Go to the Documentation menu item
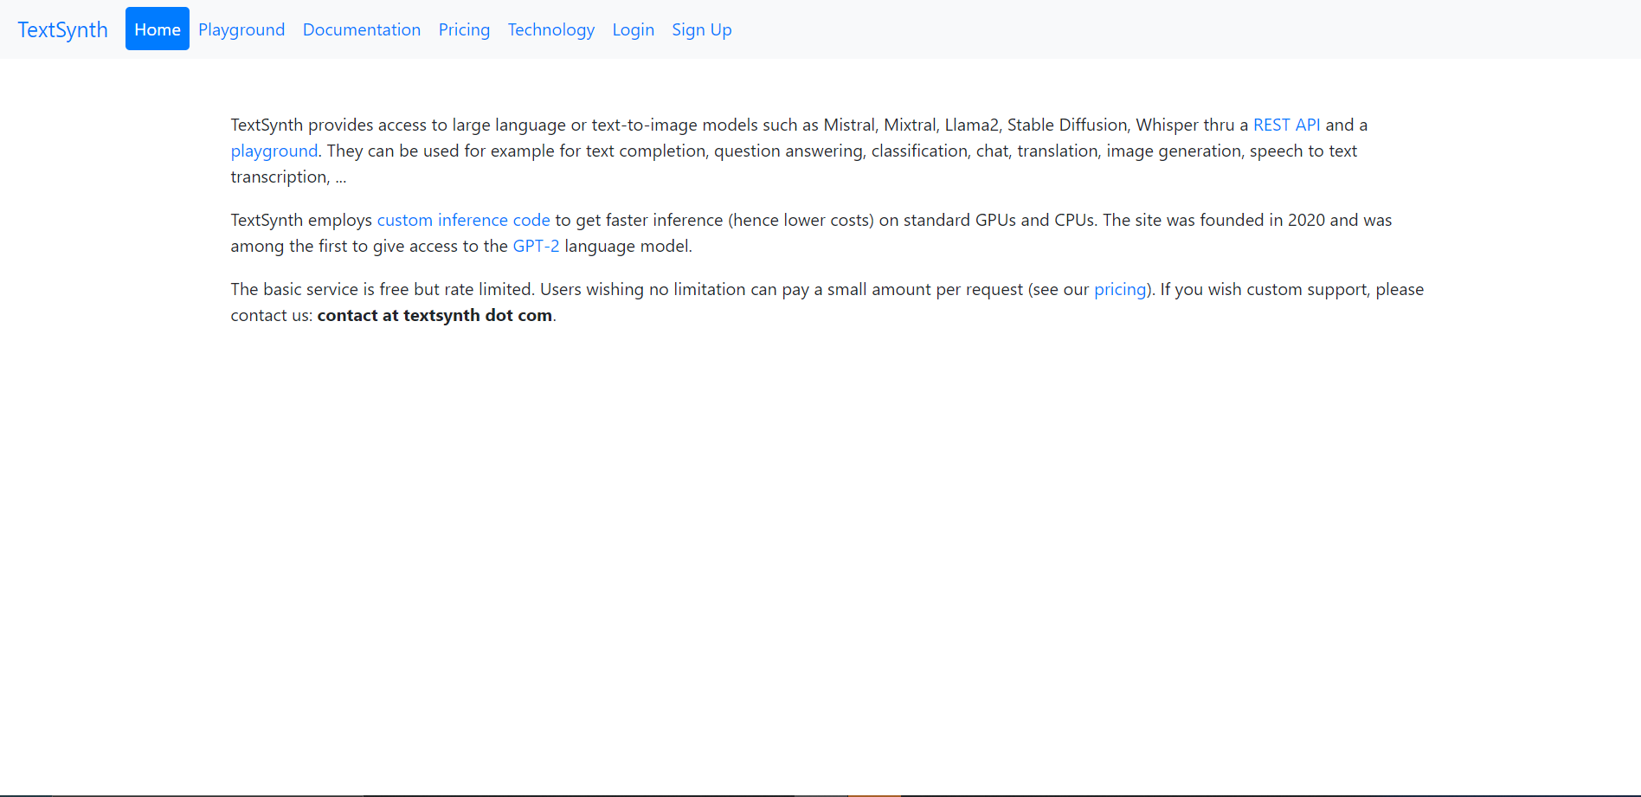The image size is (1641, 797). (x=361, y=29)
